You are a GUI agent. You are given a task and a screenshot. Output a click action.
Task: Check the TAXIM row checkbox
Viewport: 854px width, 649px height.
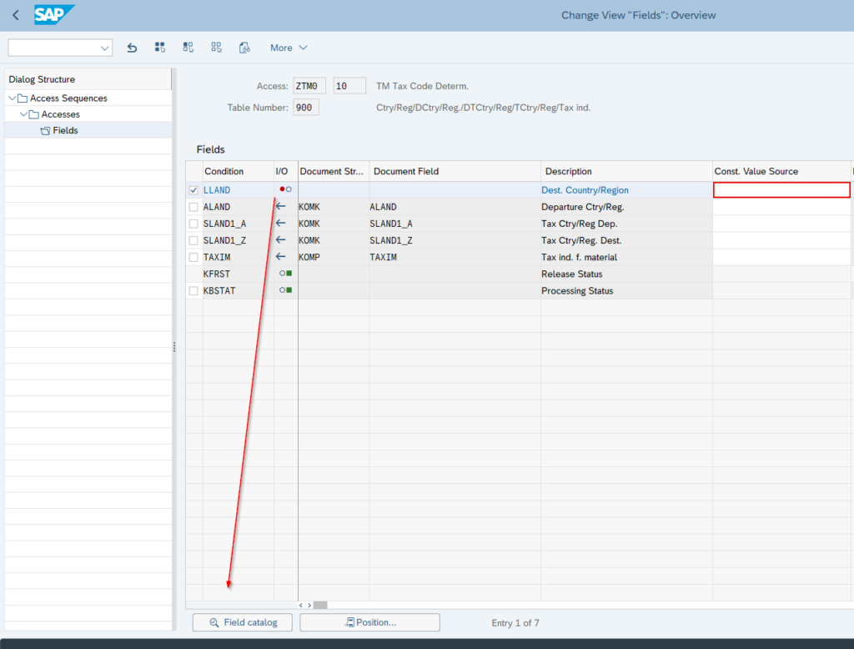tap(193, 257)
